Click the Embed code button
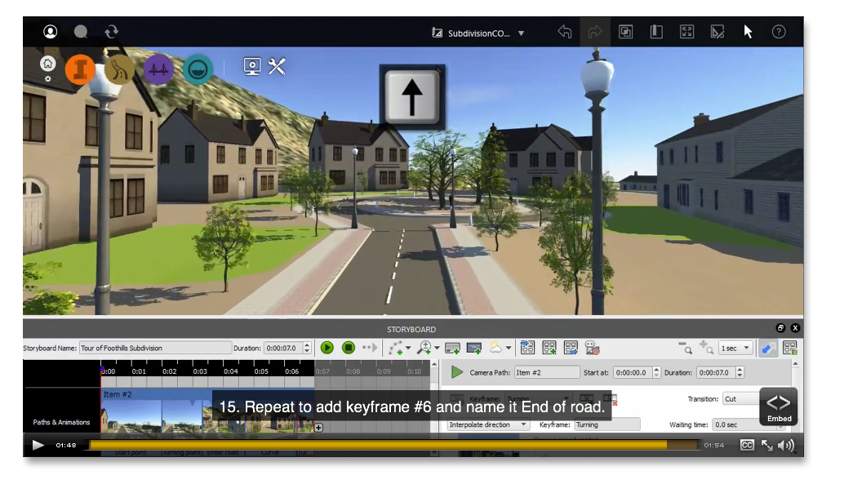844x502 pixels. pyautogui.click(x=779, y=406)
